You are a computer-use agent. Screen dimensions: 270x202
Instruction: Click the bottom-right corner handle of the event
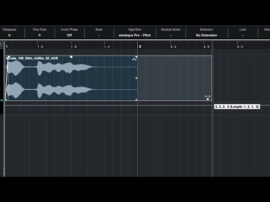136,100
